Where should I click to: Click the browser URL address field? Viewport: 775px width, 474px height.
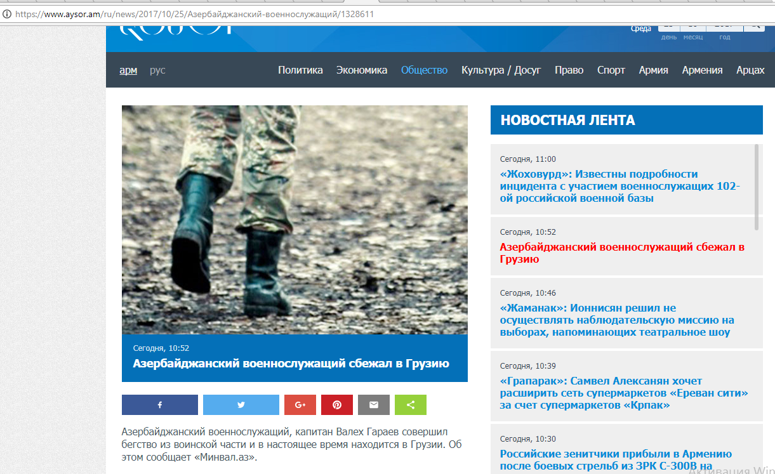click(387, 13)
